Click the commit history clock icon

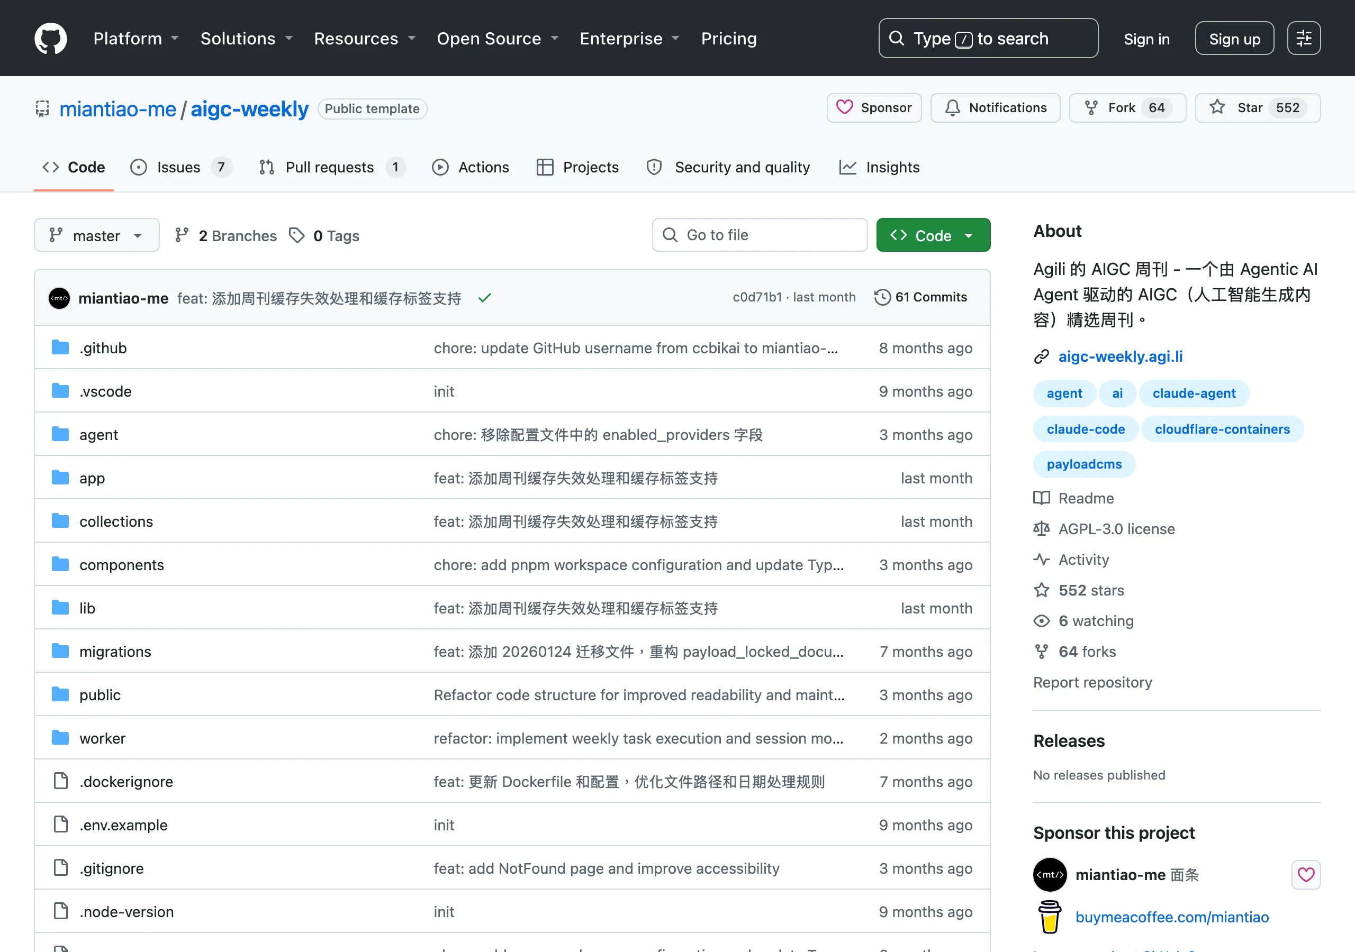[882, 297]
